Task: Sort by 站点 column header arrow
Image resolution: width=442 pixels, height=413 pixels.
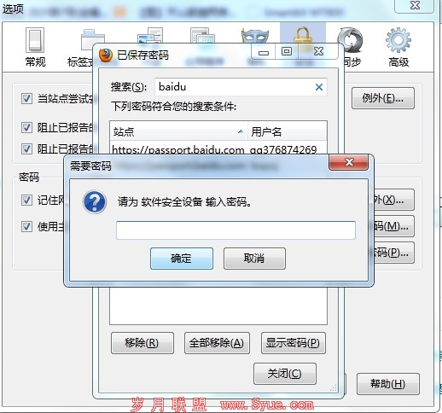Action: click(x=241, y=131)
